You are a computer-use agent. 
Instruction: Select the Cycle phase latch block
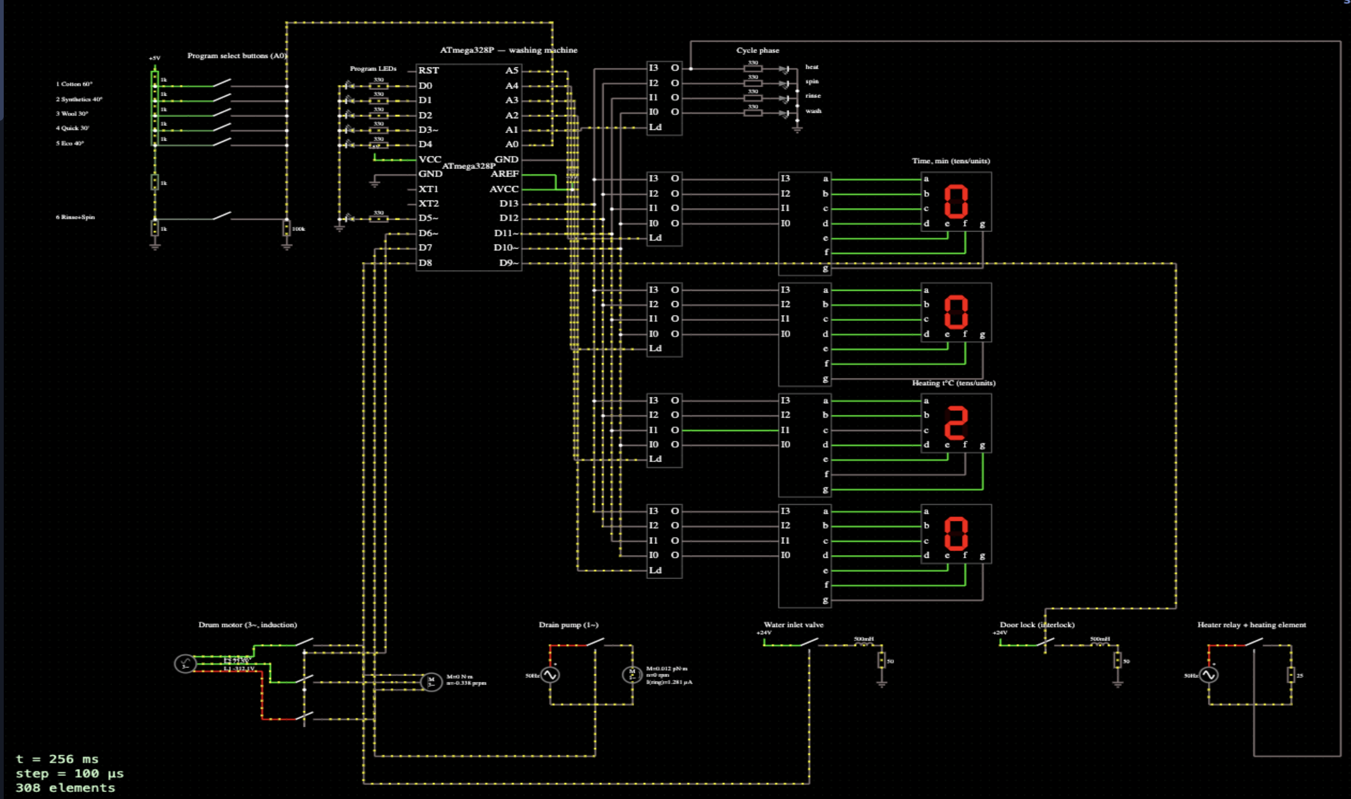(664, 98)
